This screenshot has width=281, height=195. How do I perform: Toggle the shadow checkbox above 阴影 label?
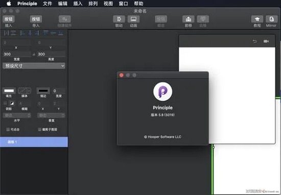coord(6,103)
